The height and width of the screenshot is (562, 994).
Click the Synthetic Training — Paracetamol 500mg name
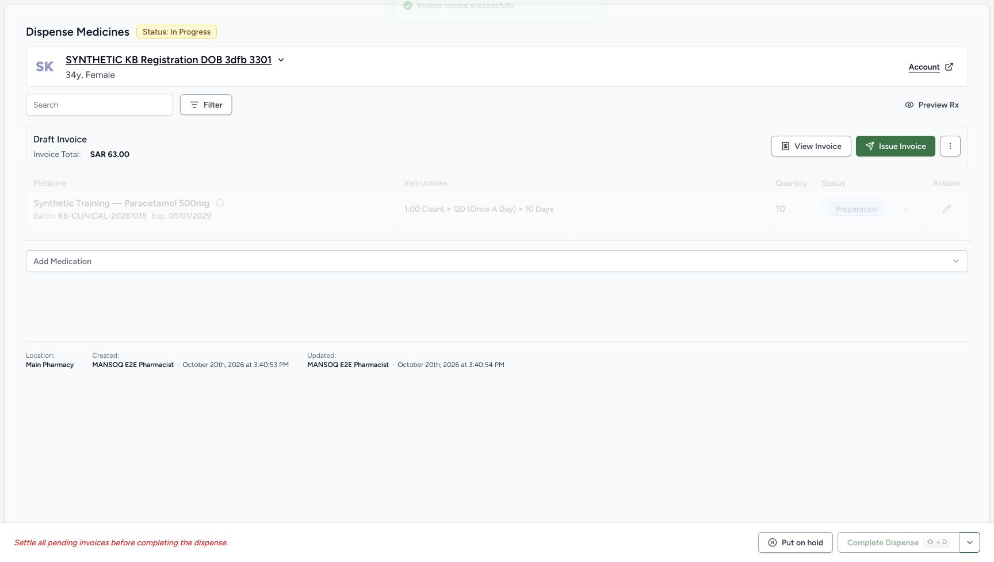tap(121, 203)
